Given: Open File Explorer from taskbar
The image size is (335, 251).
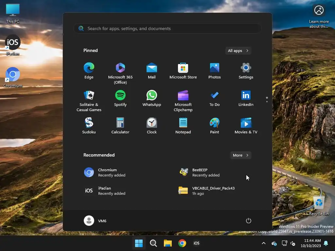Looking at the screenshot, I should pyautogui.click(x=168, y=243).
